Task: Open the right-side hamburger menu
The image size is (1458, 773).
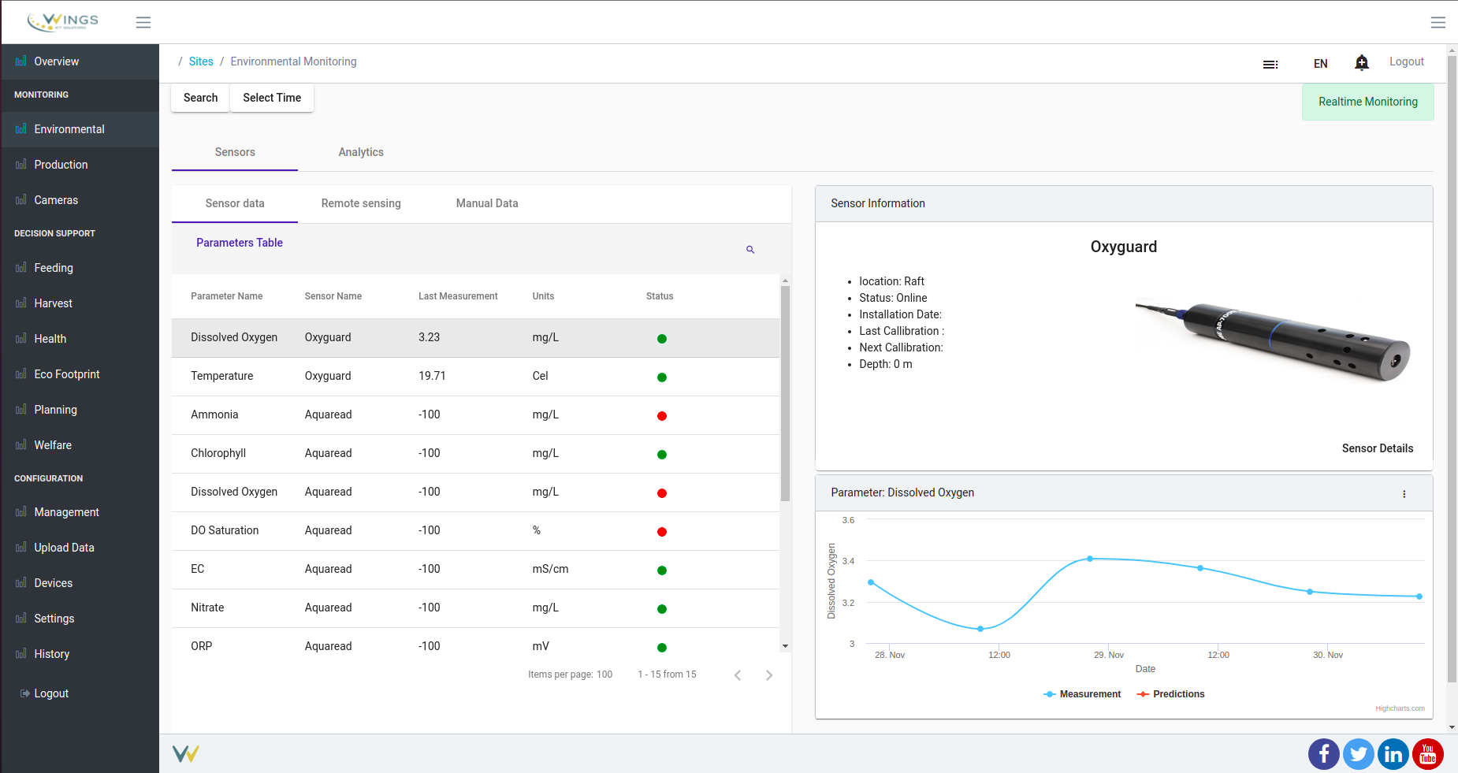Action: pos(1438,23)
